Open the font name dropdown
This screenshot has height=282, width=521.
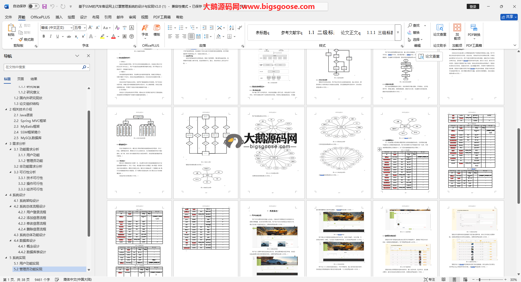coord(71,28)
